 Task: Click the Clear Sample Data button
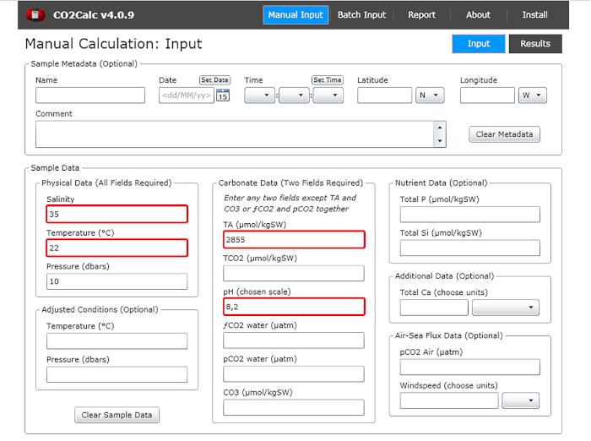117,415
